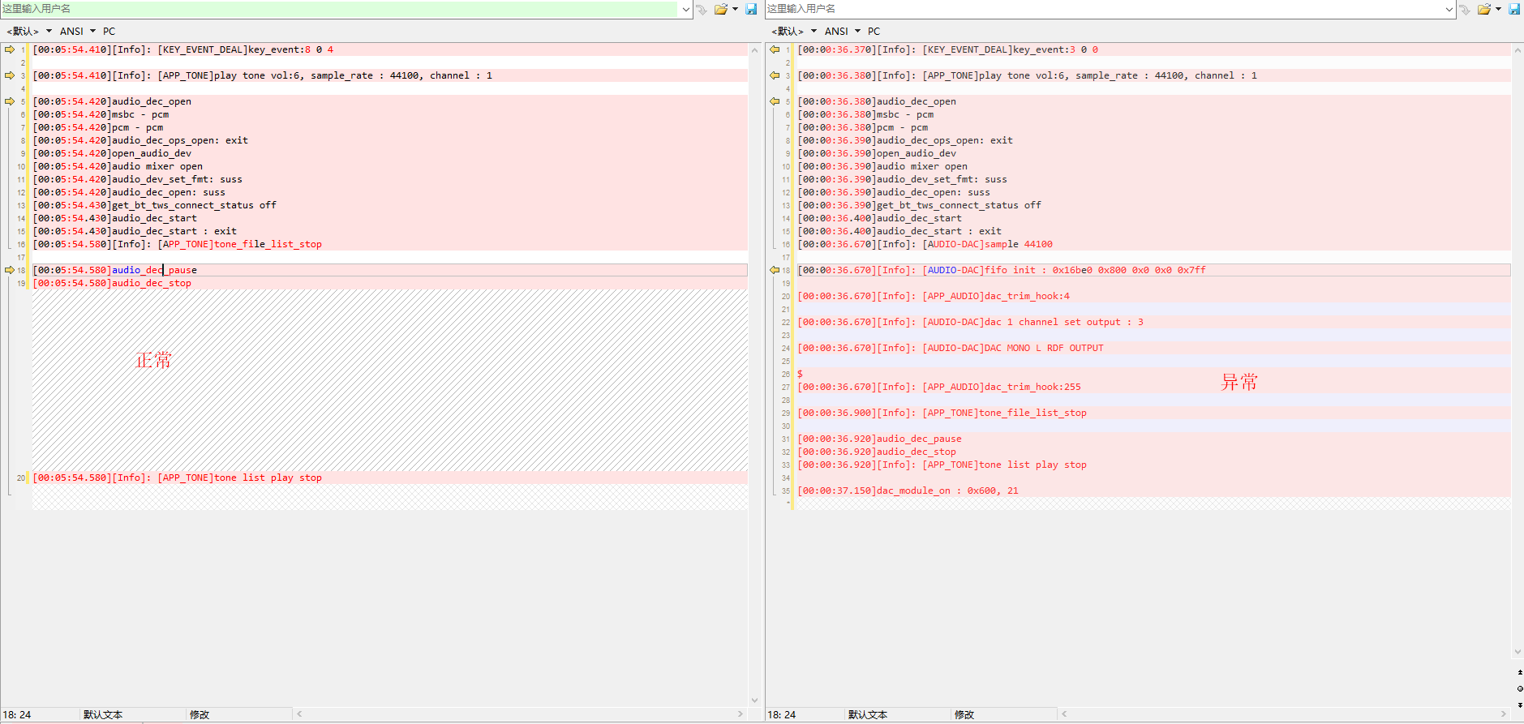
Task: Open the left folder icon's dropdown arrow
Action: (736, 9)
